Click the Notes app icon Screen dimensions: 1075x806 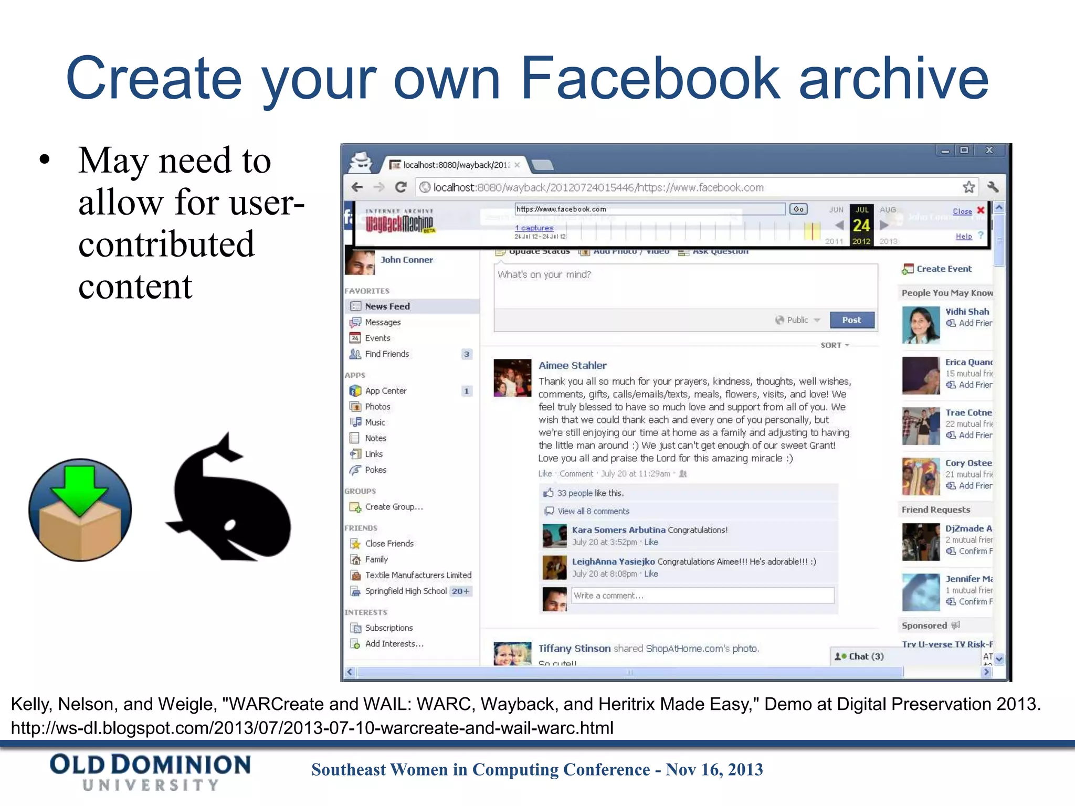pos(355,438)
